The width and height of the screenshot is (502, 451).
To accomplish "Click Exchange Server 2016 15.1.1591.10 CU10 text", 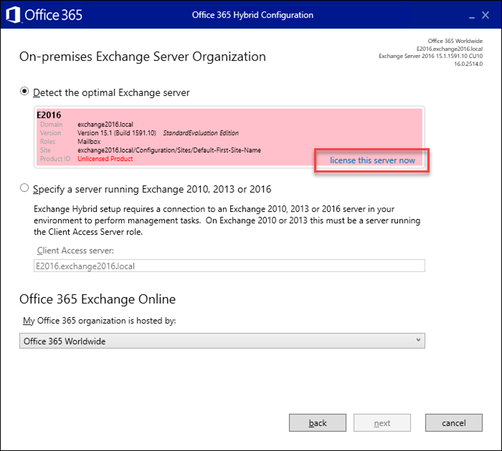I will coord(430,56).
